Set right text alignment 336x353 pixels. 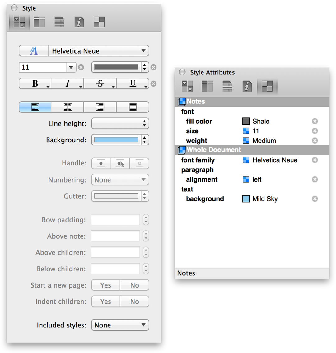(x=100, y=107)
